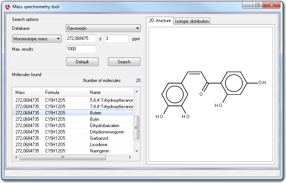
Task: Click the Max. results field
Action: pos(81,49)
